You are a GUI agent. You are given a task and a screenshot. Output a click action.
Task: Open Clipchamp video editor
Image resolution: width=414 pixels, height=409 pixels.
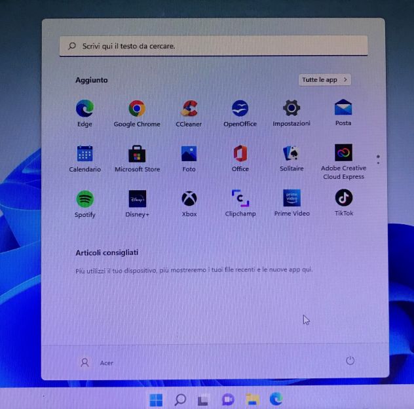[x=240, y=203]
